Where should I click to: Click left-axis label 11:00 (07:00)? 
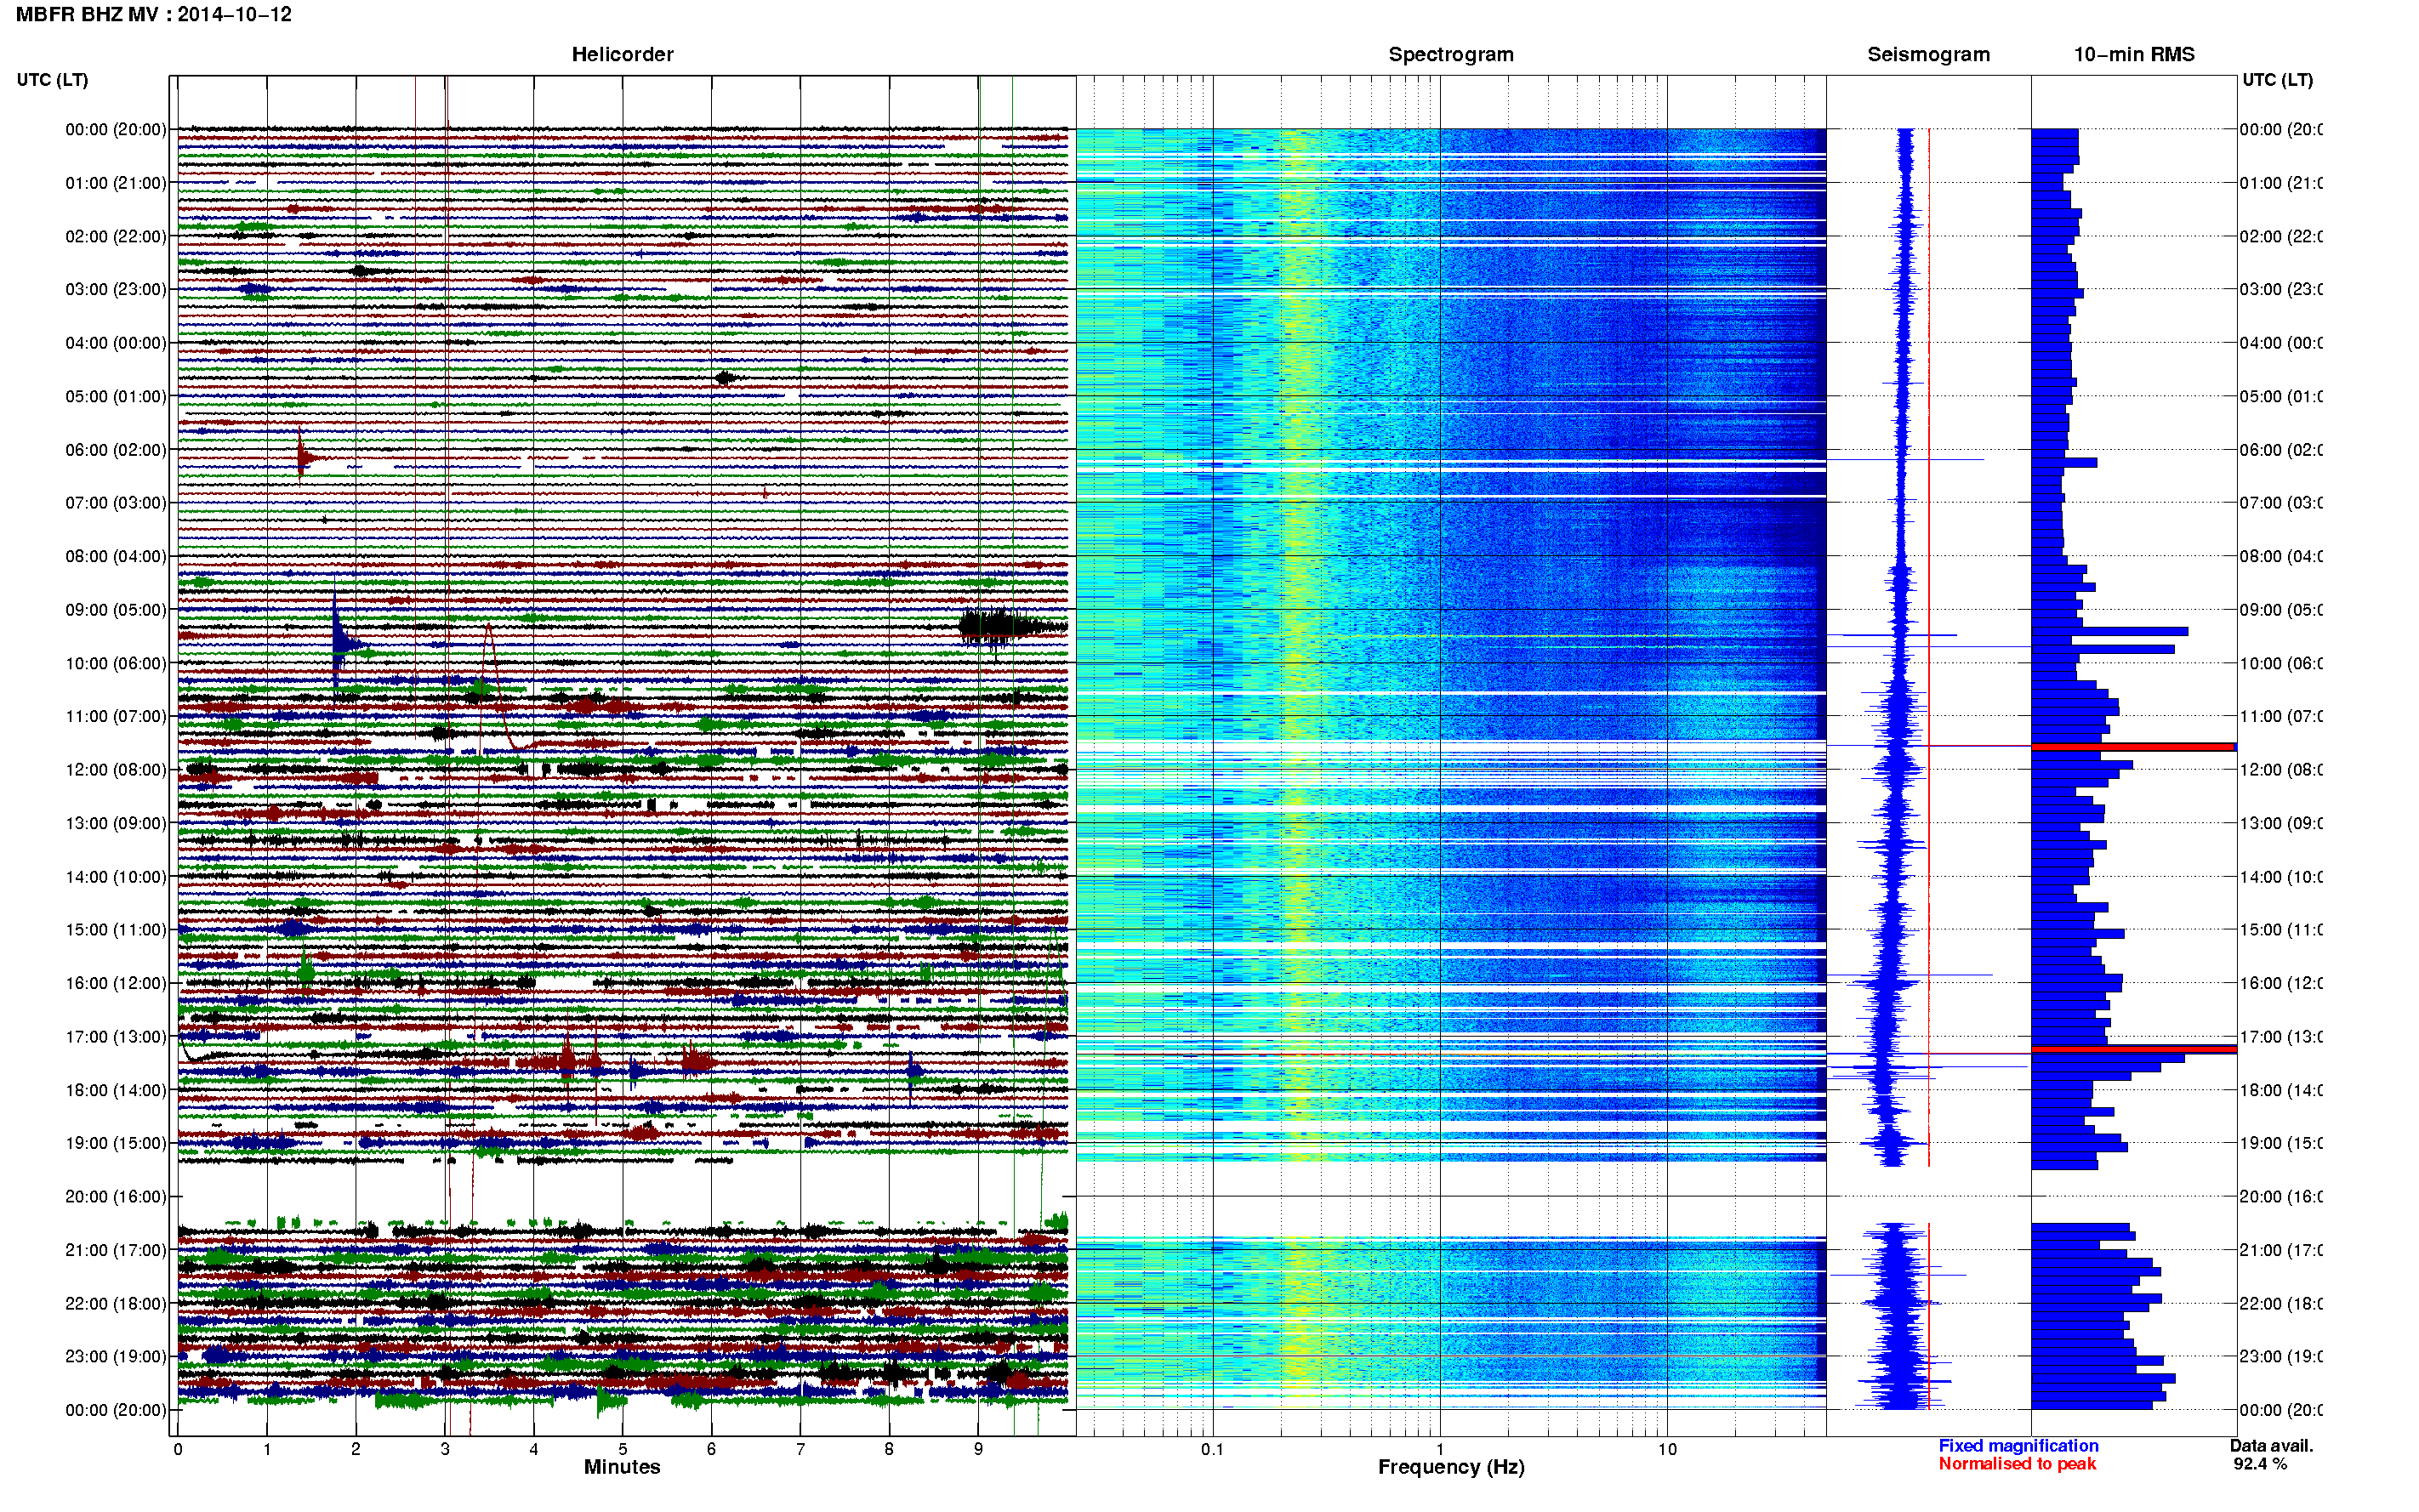[116, 716]
